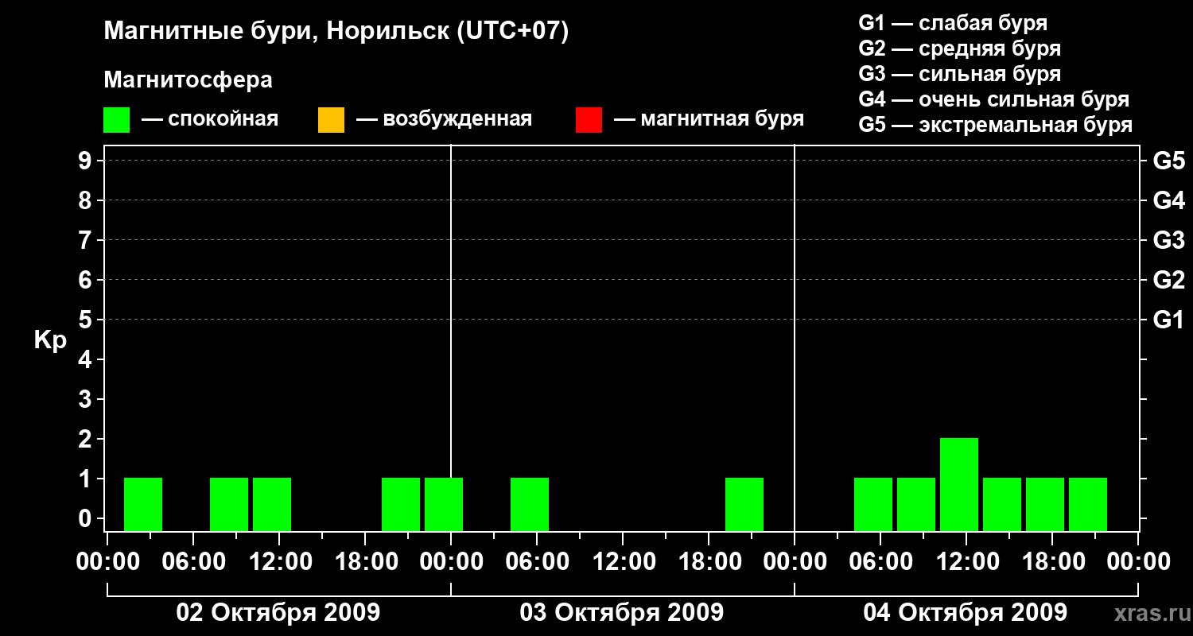Click the Kp axis label
Screen dimensions: 1193x636
pos(50,339)
